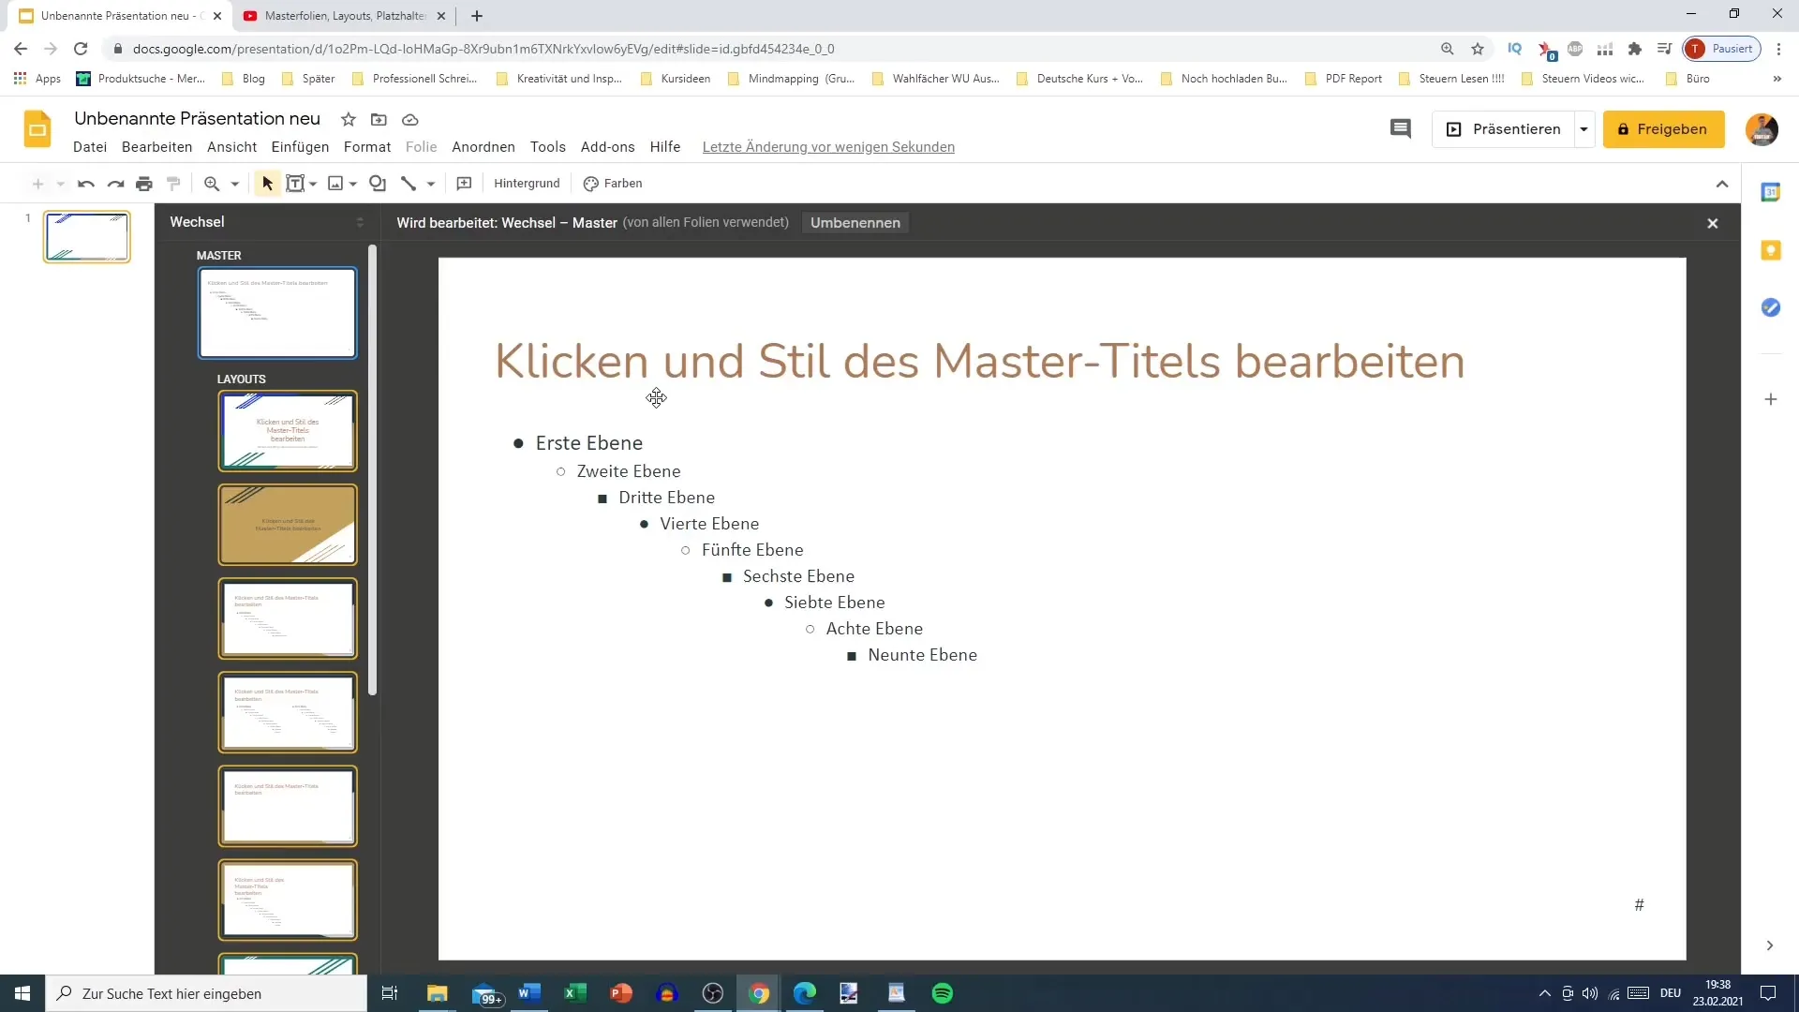Click the Undo icon in toolbar
Viewport: 1799px width, 1012px height.
85,183
